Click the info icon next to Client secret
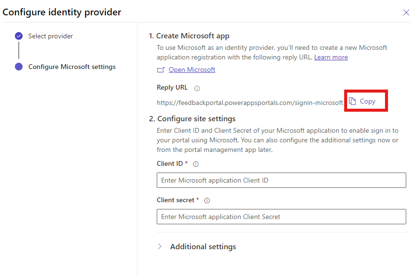The height and width of the screenshot is (277, 412). 207,201
